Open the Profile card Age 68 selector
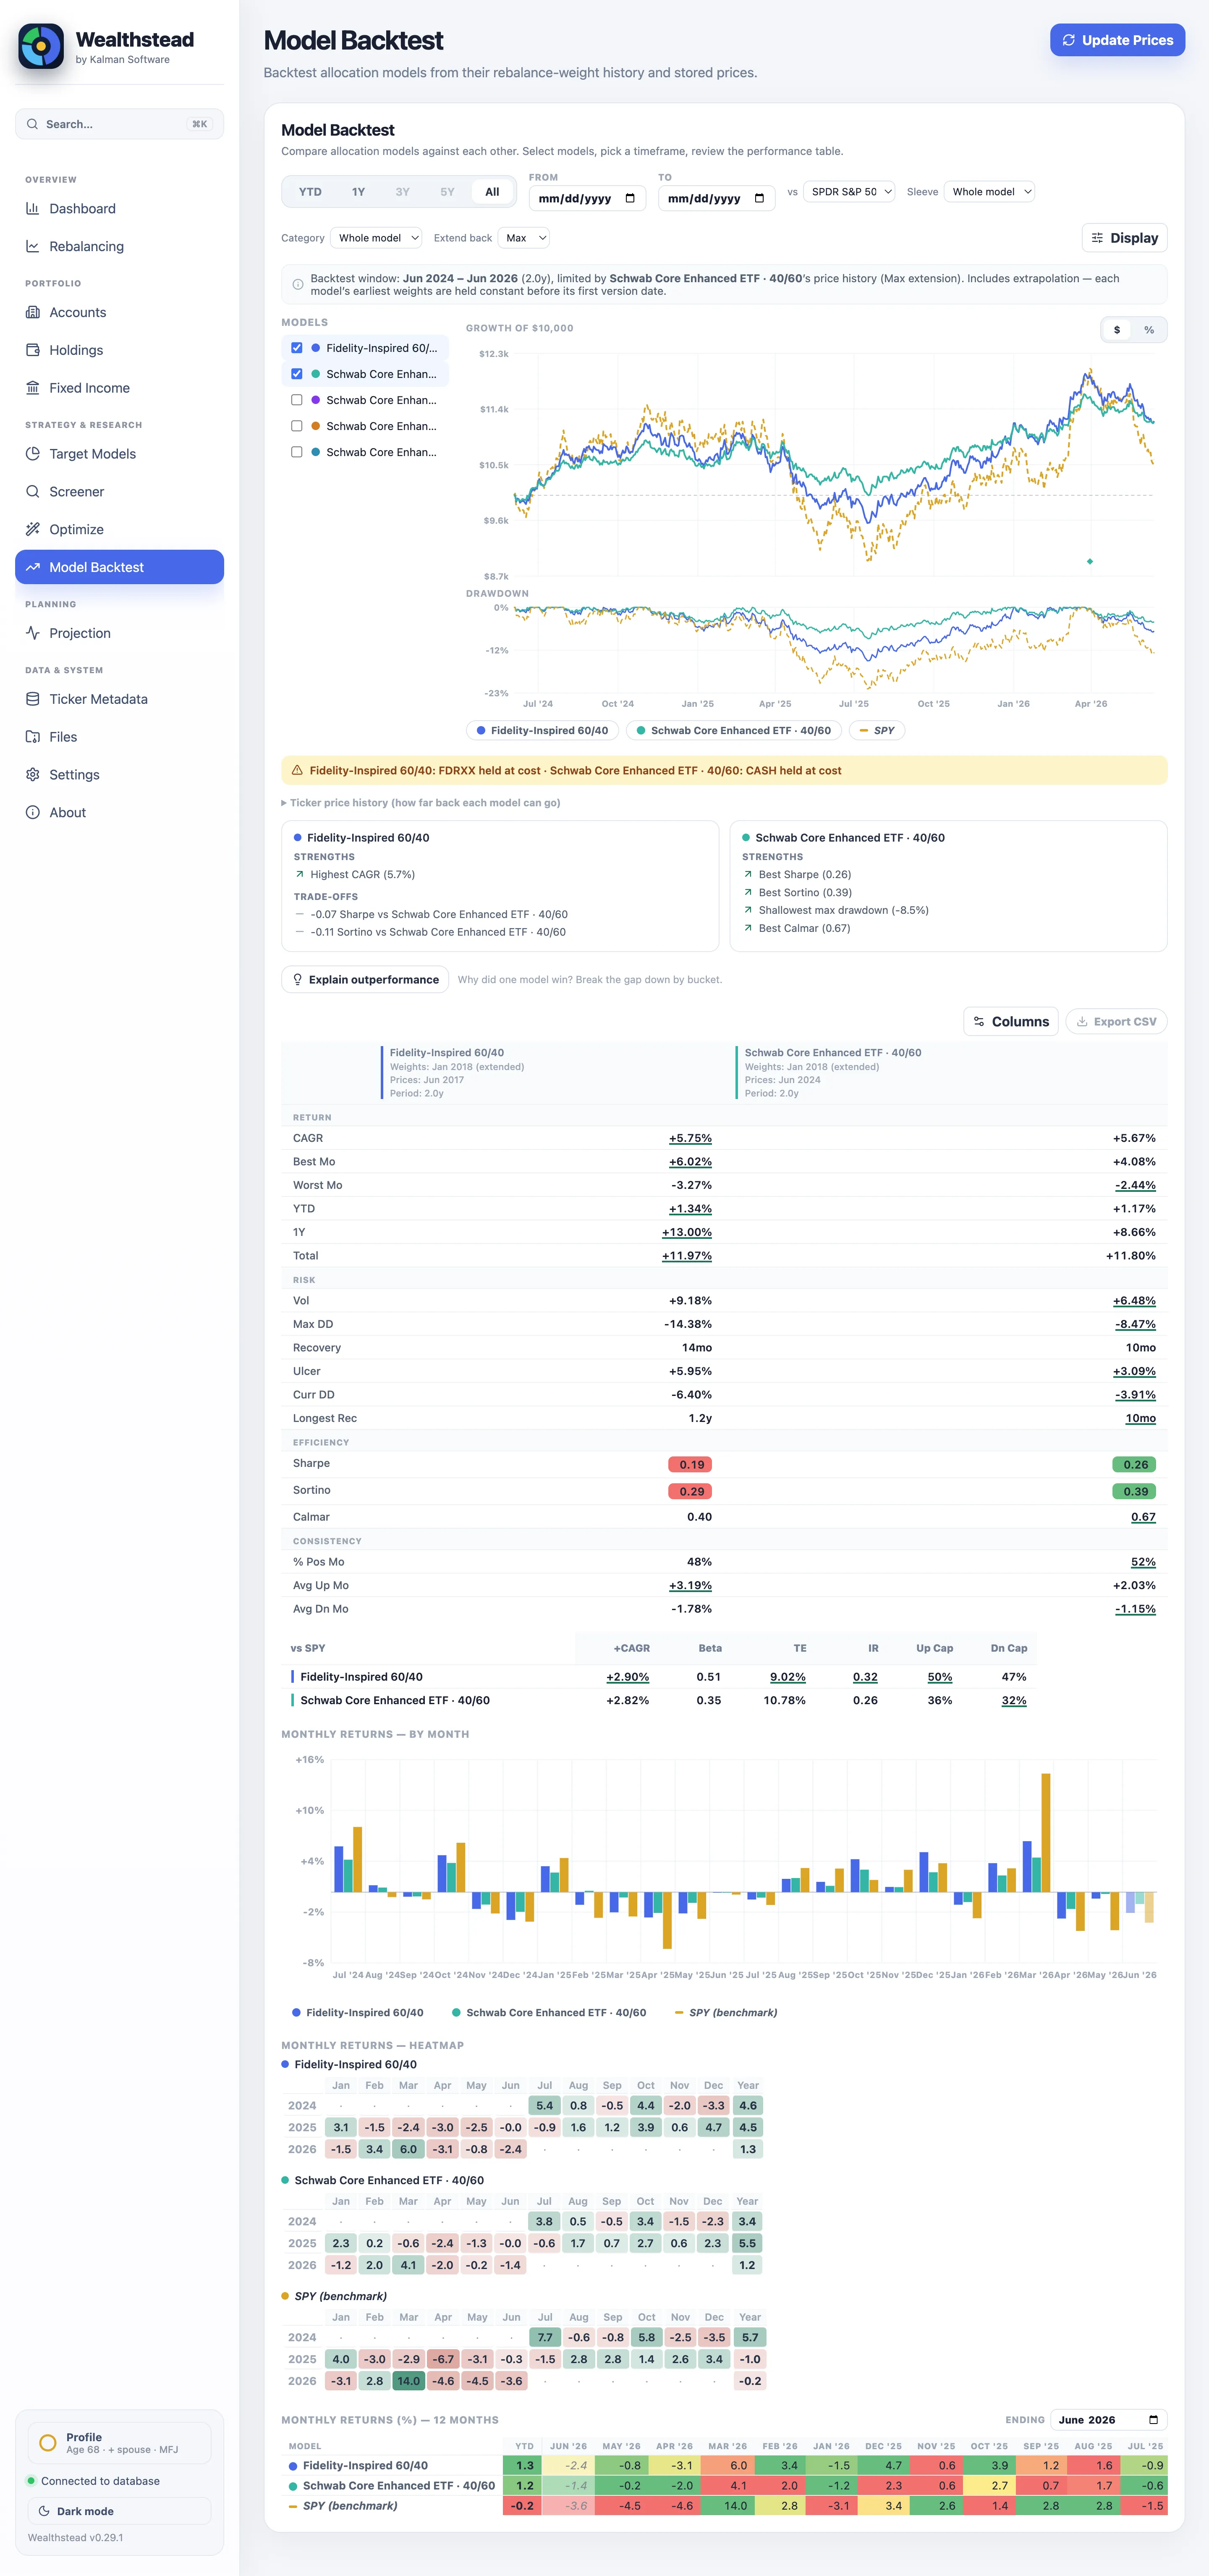Viewport: 1209px width, 2576px height. point(119,2443)
